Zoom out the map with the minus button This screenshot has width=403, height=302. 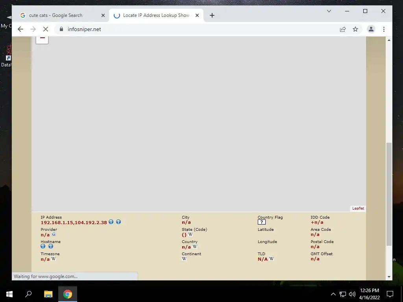coord(42,40)
